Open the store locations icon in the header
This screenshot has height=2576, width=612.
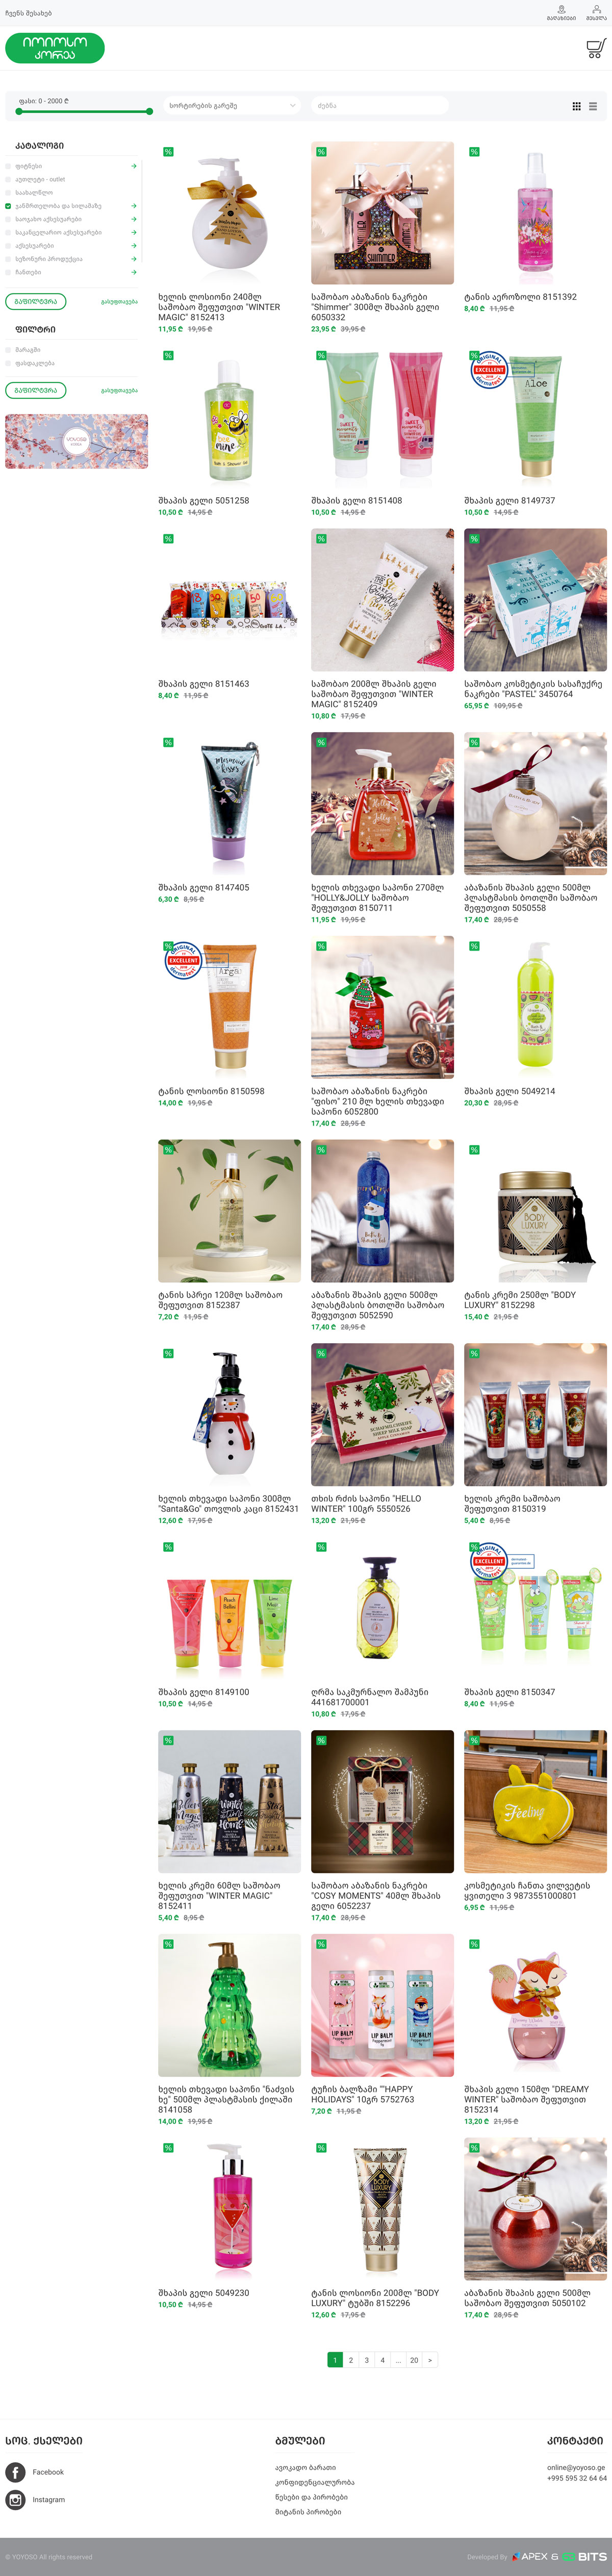tap(561, 13)
